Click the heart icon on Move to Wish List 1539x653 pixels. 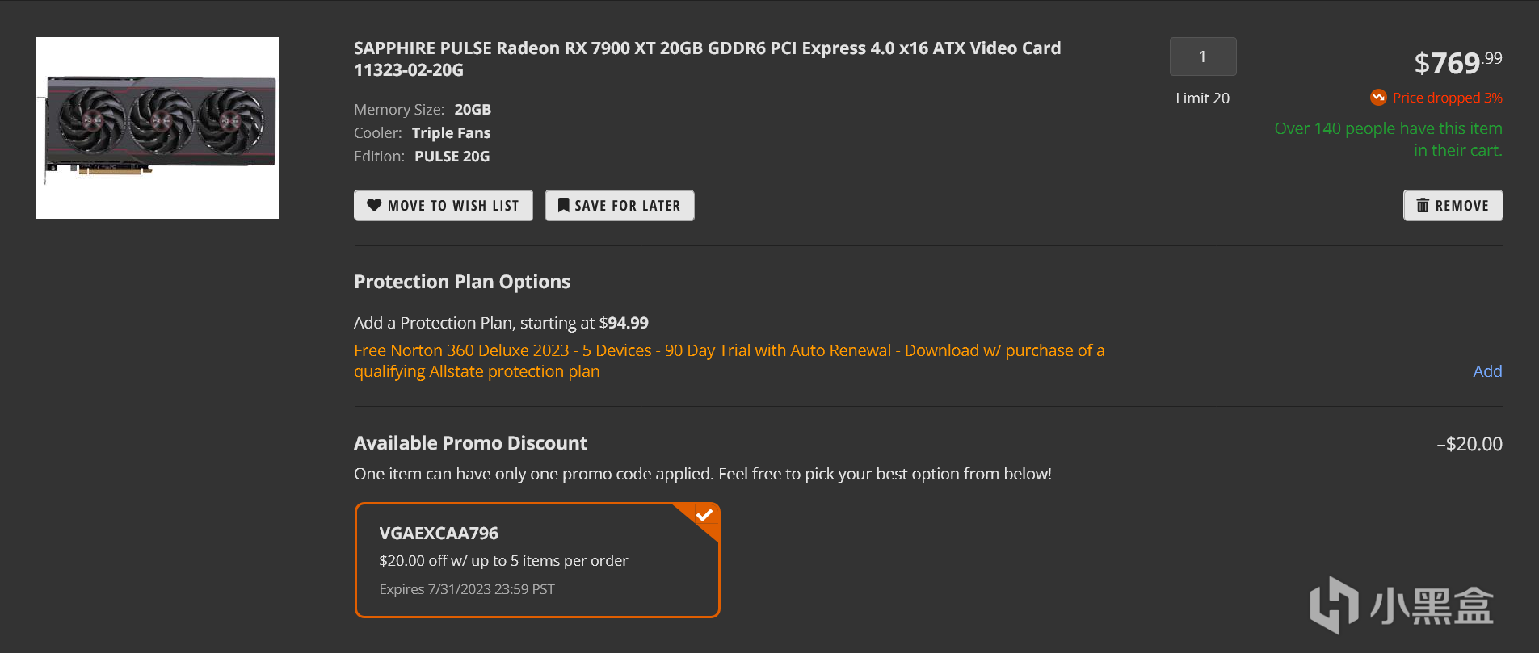[x=374, y=205]
